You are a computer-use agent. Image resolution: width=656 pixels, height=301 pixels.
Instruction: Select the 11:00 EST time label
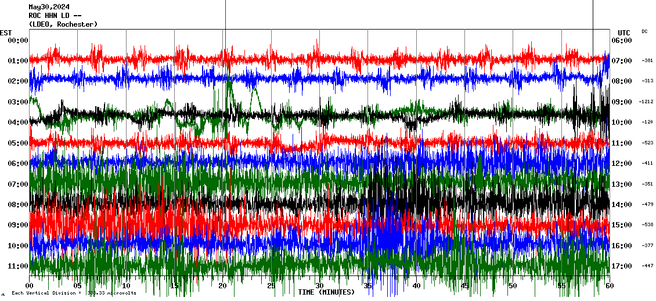click(x=18, y=266)
